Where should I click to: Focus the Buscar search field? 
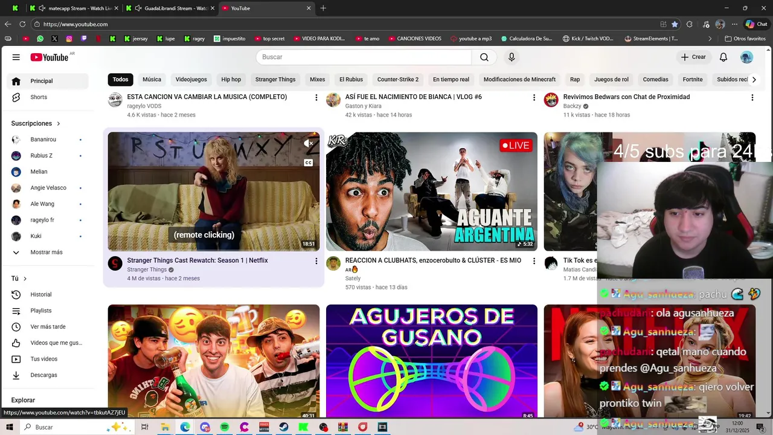click(364, 57)
